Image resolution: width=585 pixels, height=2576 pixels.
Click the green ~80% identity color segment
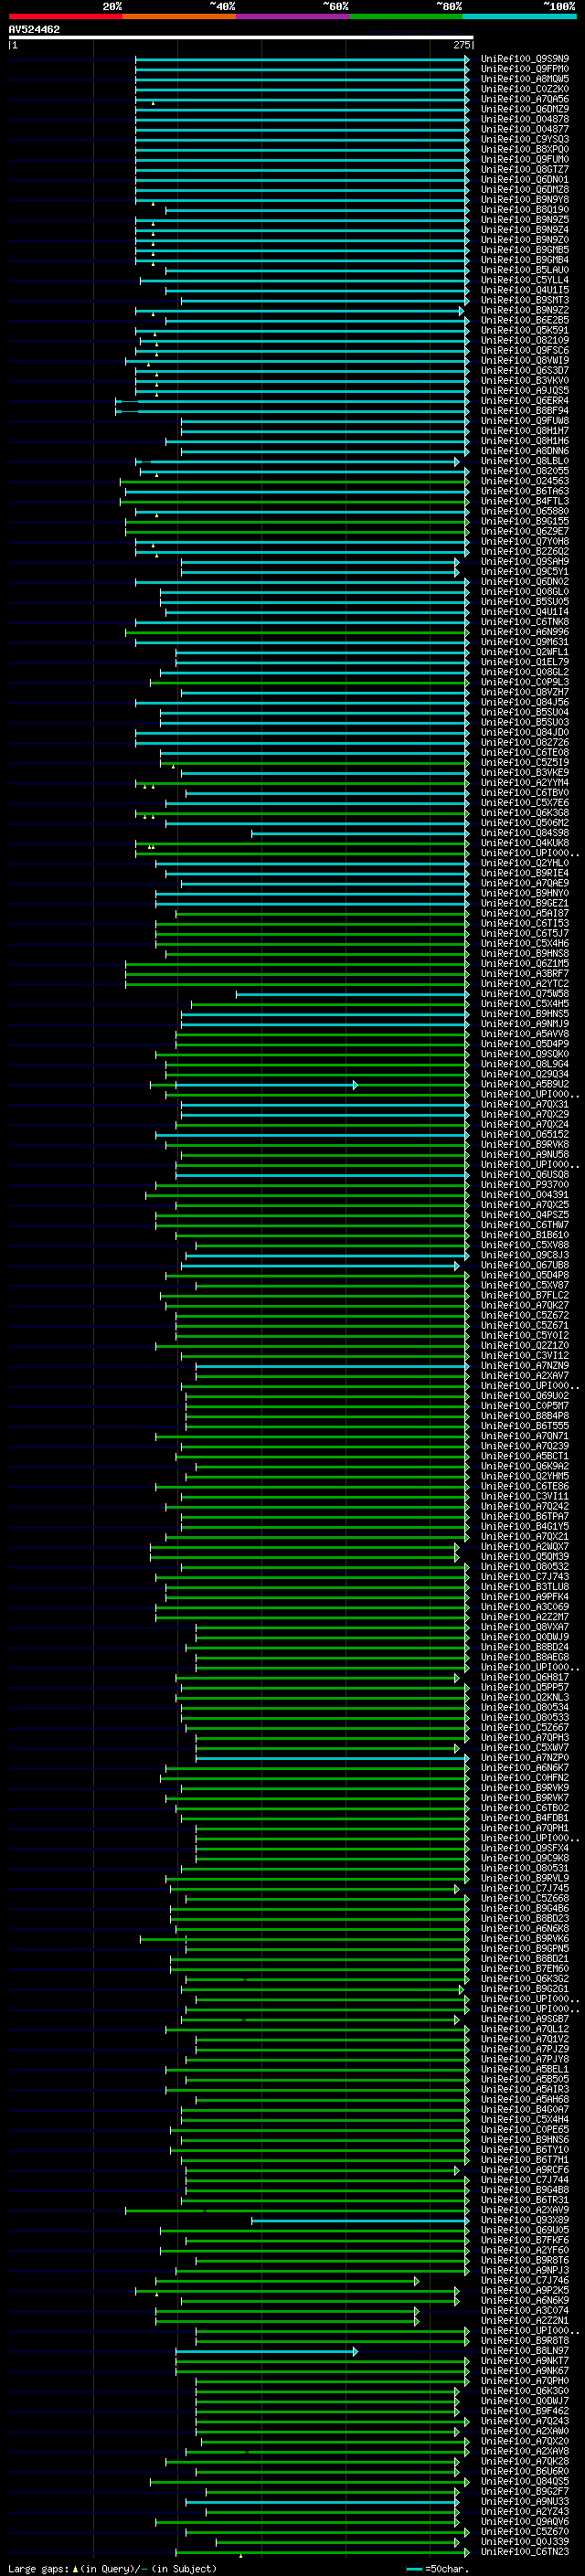[406, 16]
